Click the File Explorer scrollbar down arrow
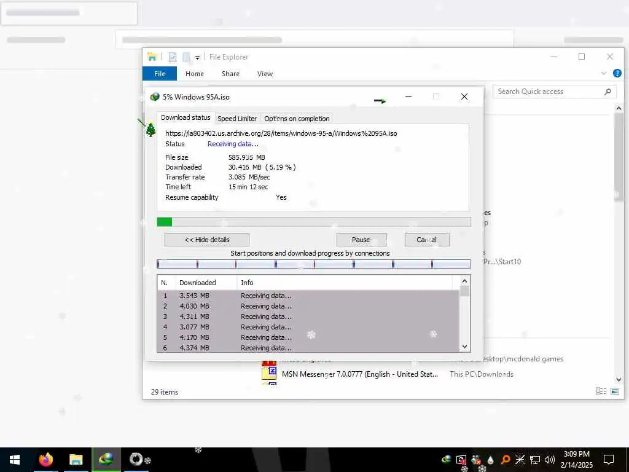This screenshot has width=629, height=472. [x=619, y=379]
